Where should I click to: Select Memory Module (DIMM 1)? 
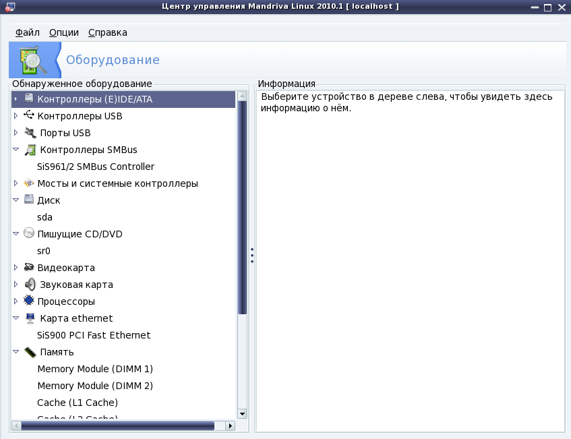pos(95,369)
